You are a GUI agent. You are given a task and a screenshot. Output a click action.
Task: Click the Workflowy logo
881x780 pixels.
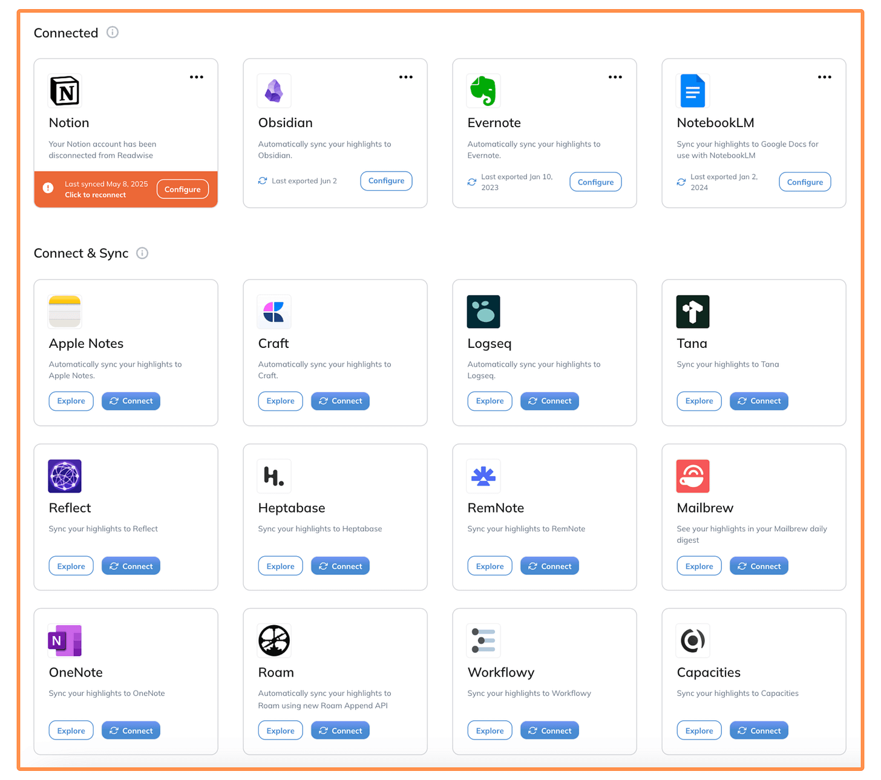483,641
